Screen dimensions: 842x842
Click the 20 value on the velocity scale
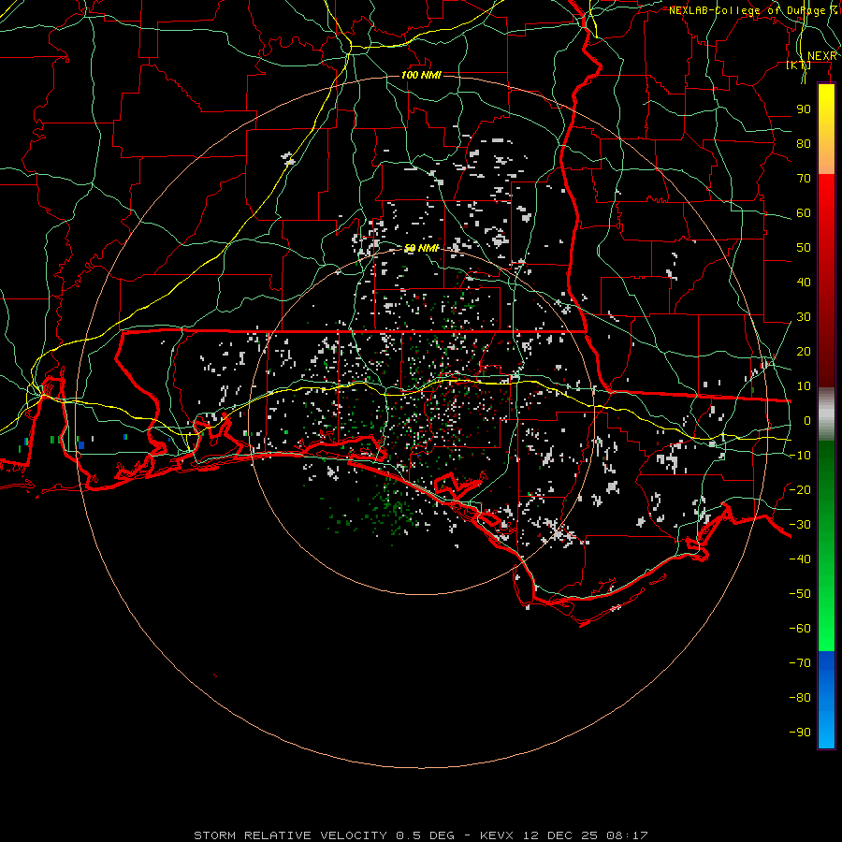pos(804,352)
